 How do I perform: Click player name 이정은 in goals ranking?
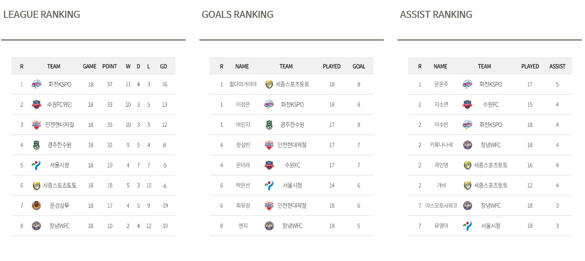coord(243,104)
